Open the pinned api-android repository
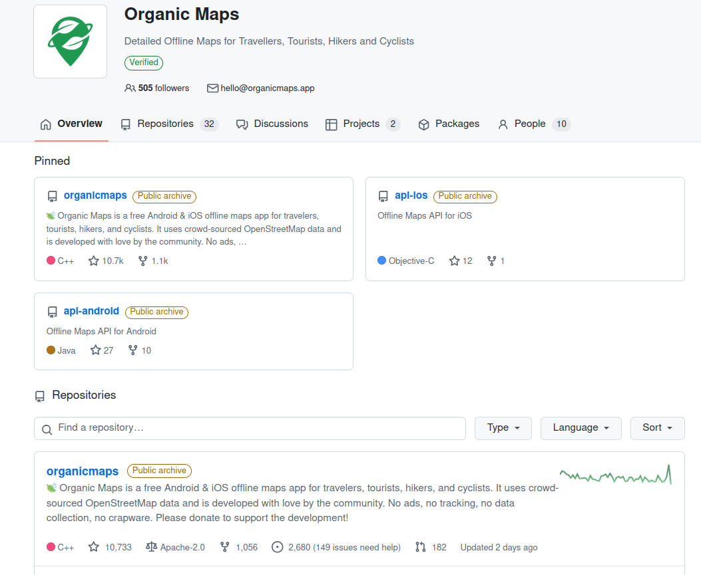 (91, 311)
